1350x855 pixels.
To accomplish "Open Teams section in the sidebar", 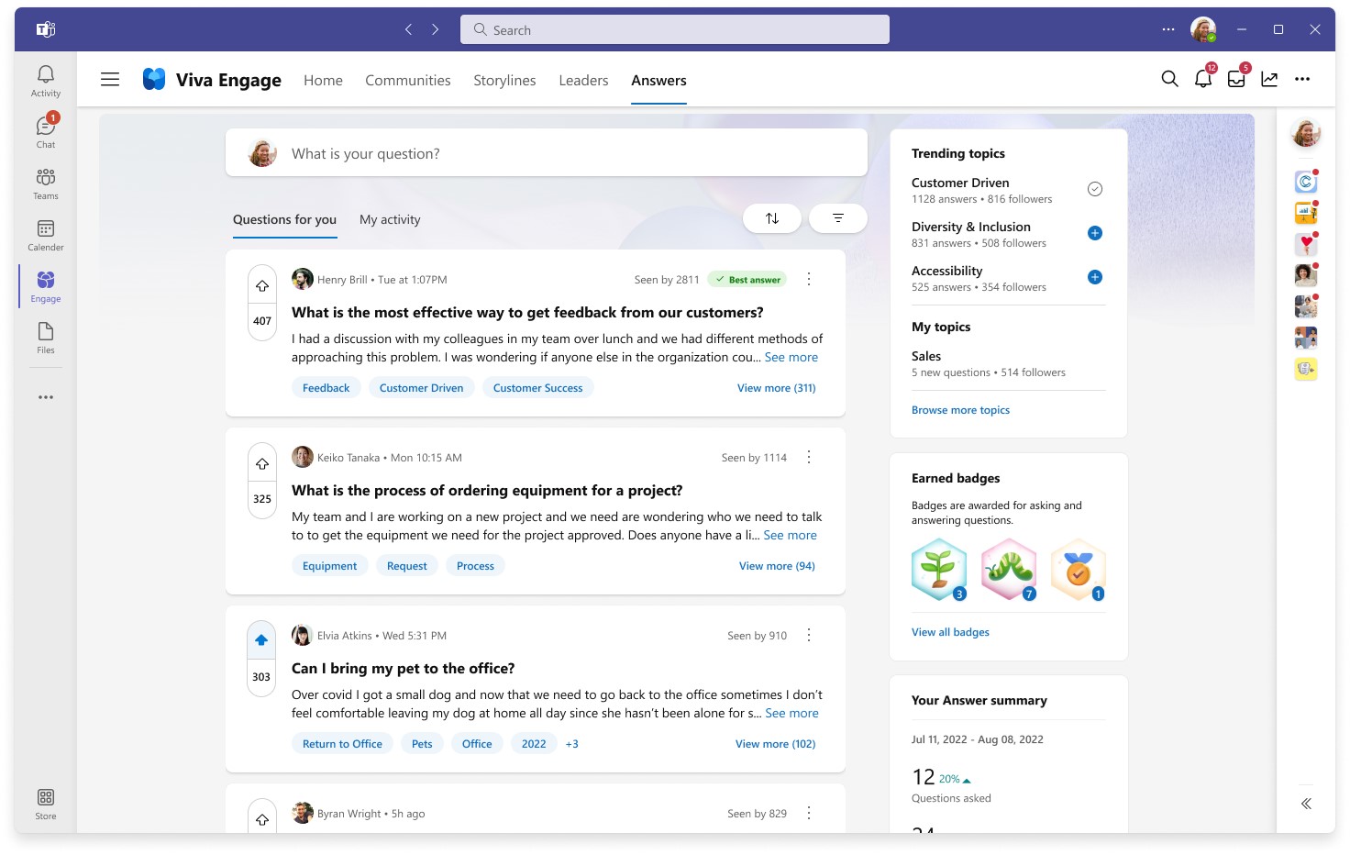I will (46, 183).
